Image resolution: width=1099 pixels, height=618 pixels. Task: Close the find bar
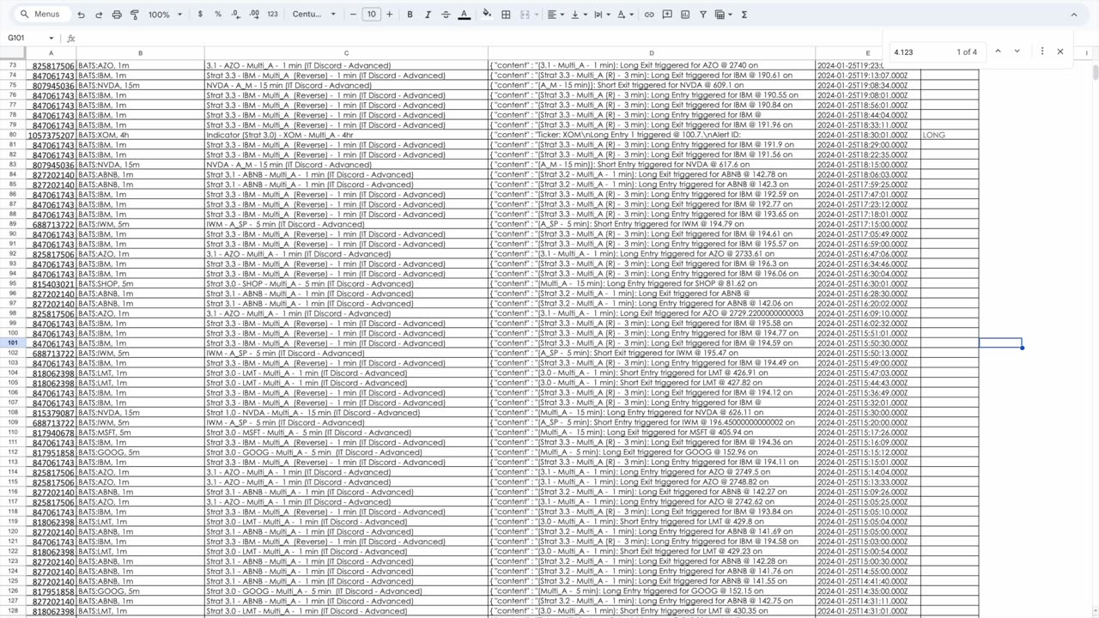tap(1060, 51)
